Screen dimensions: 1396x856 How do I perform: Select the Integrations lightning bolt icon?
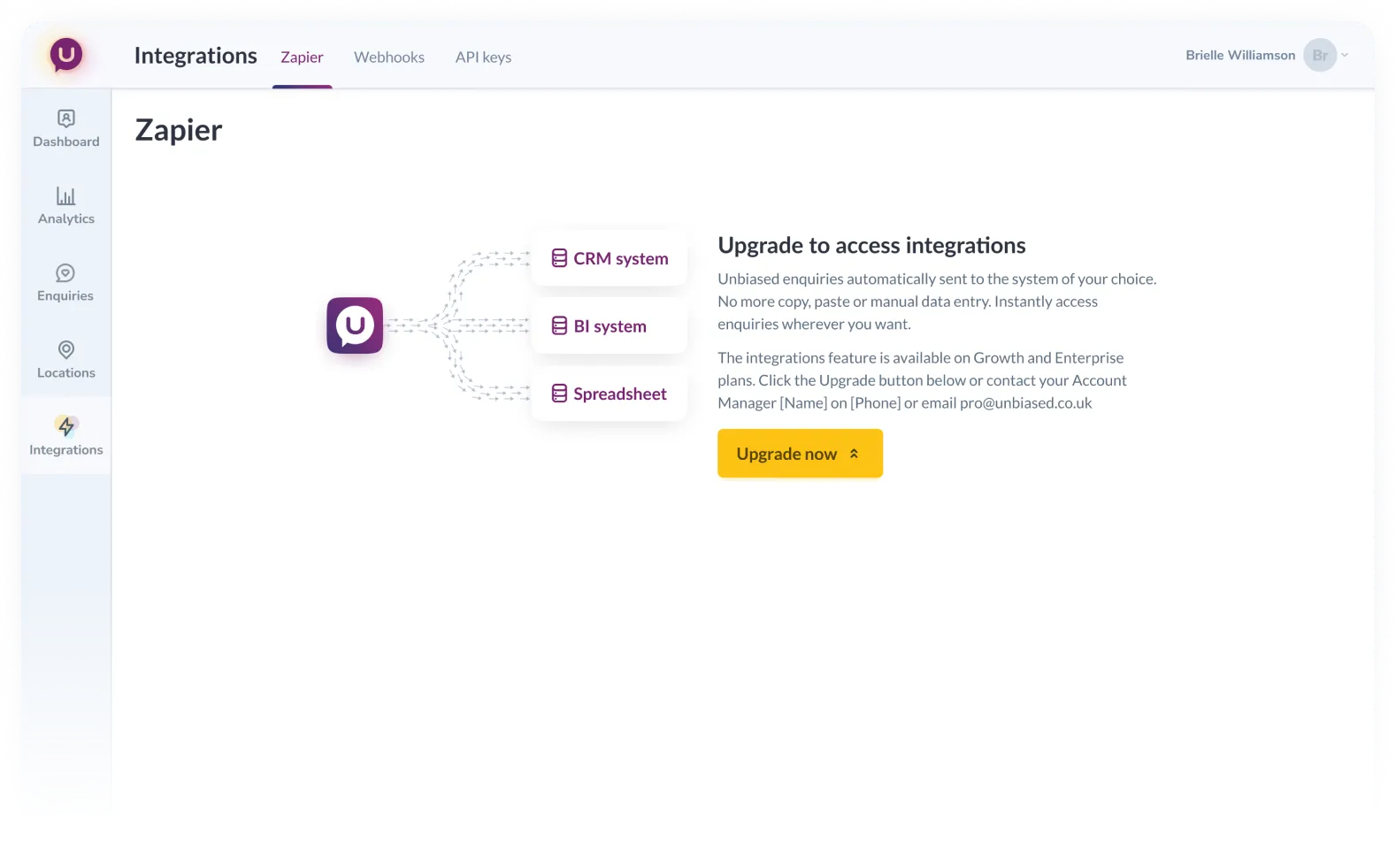click(x=66, y=426)
